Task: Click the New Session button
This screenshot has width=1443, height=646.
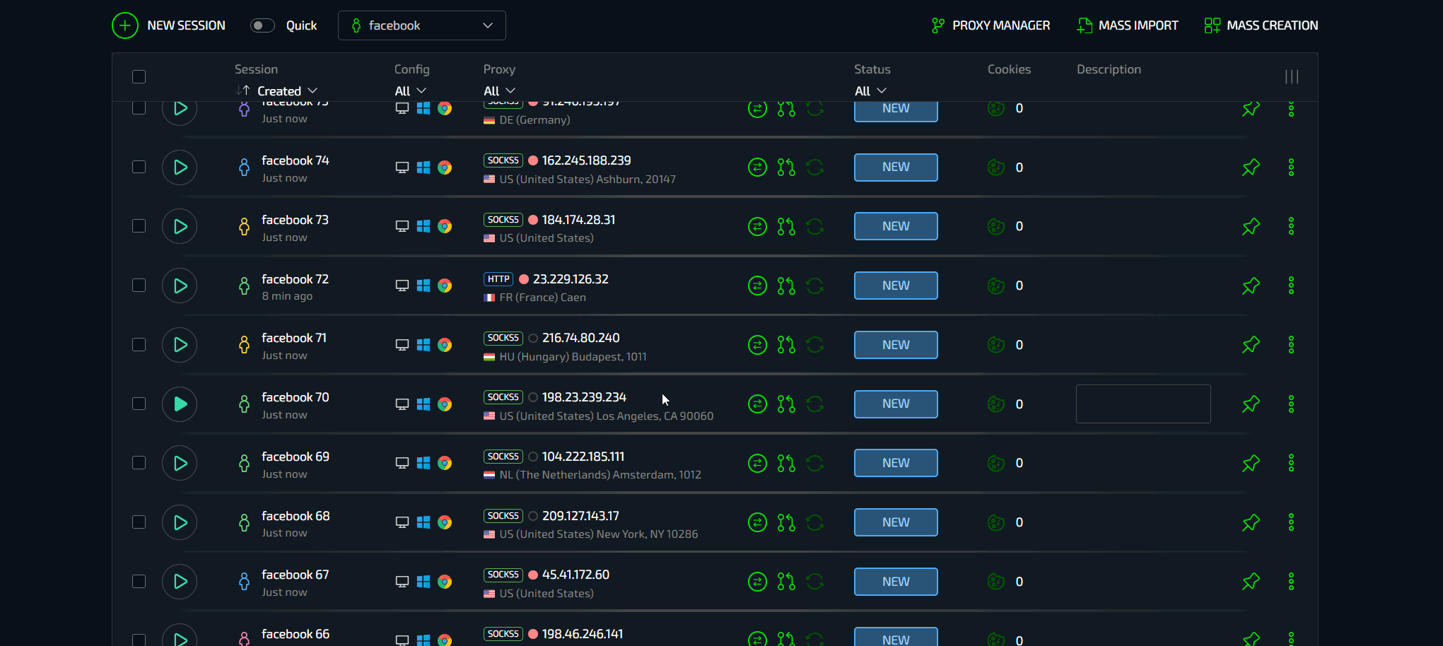Action: tap(169, 25)
